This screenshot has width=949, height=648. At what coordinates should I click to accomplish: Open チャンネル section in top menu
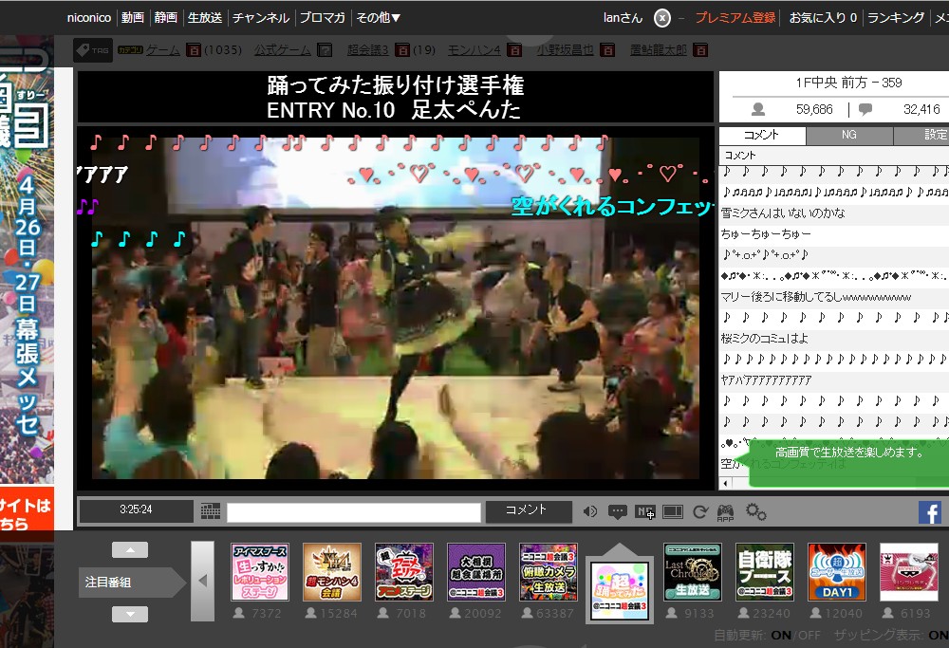pyautogui.click(x=261, y=17)
